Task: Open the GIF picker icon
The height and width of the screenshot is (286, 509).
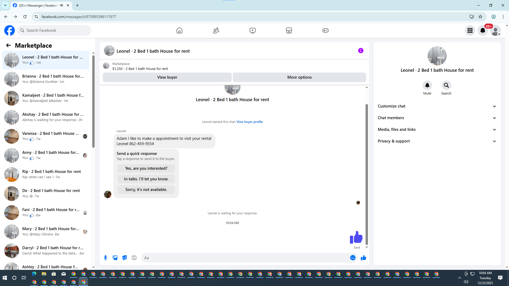Action: pyautogui.click(x=134, y=258)
